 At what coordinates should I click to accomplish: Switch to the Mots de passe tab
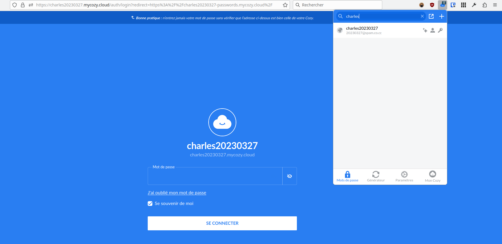348,176
